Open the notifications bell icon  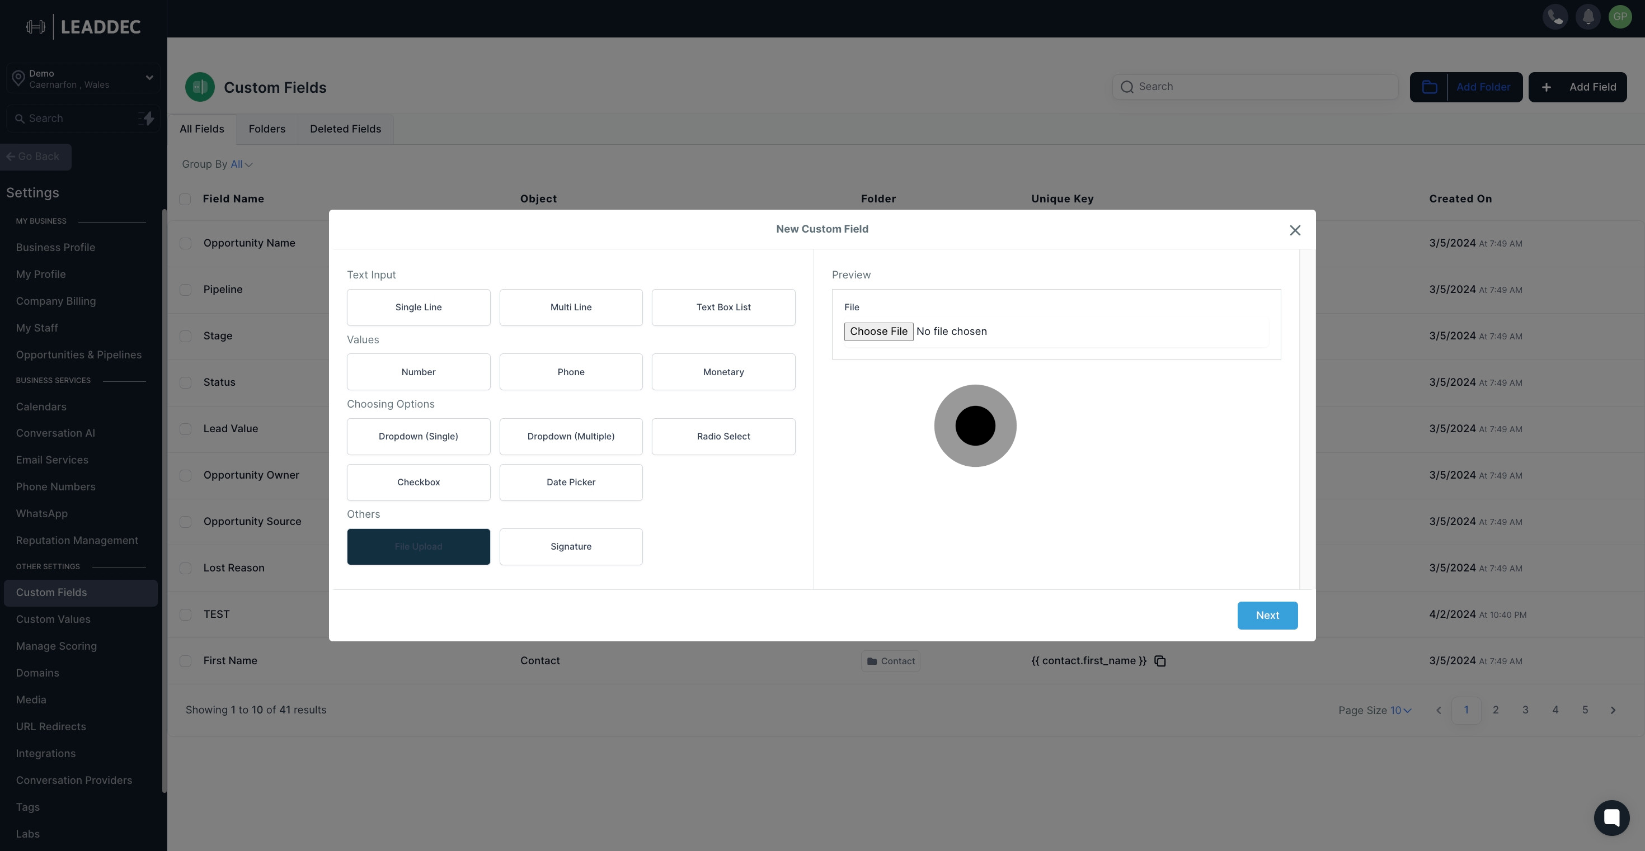(x=1587, y=17)
